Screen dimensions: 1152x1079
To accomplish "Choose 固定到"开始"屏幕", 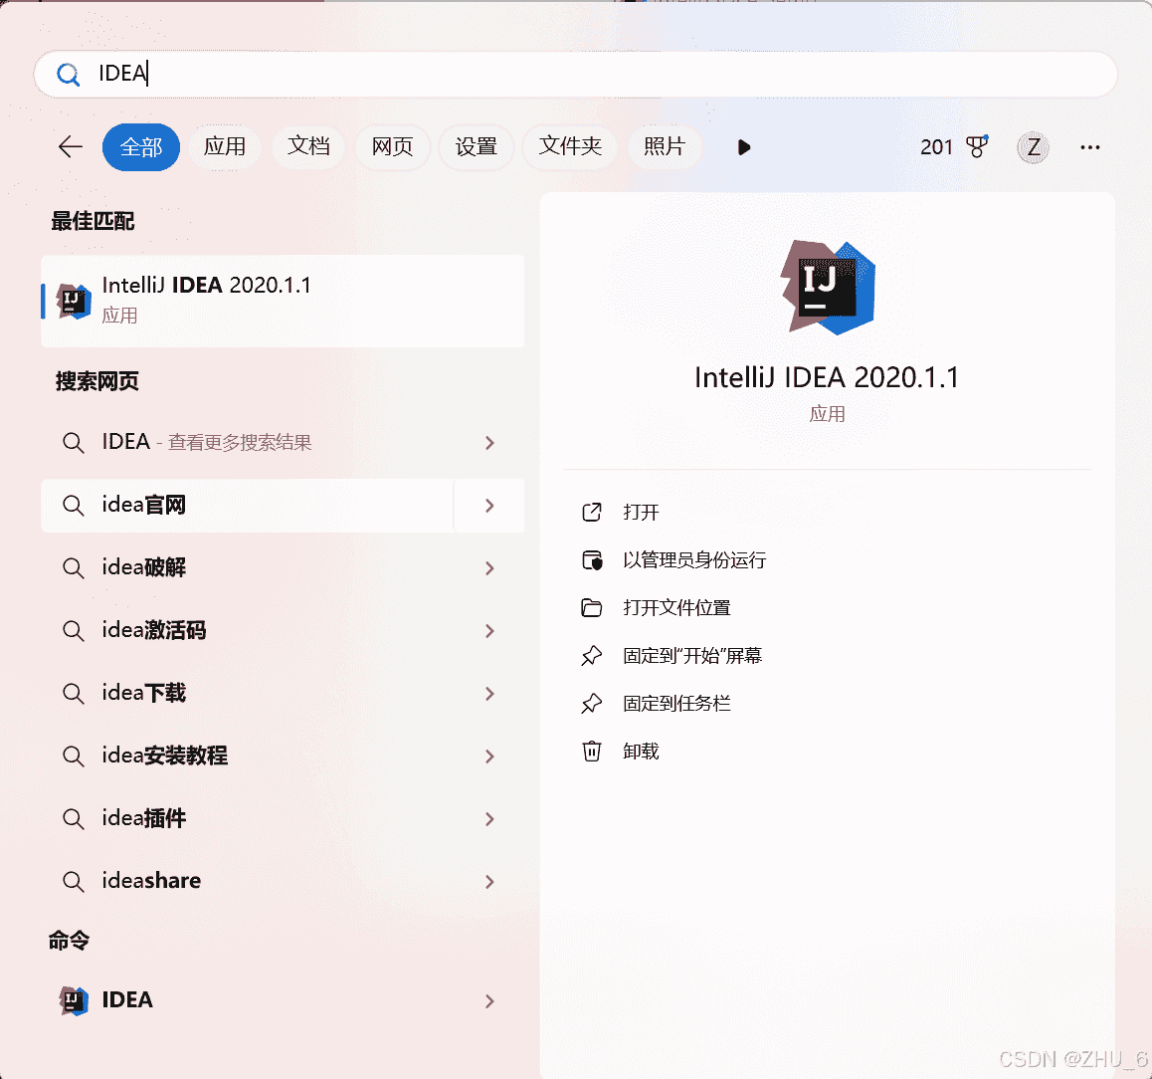I will pos(692,656).
